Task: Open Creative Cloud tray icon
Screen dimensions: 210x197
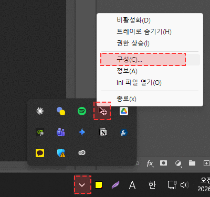Action: (82, 152)
